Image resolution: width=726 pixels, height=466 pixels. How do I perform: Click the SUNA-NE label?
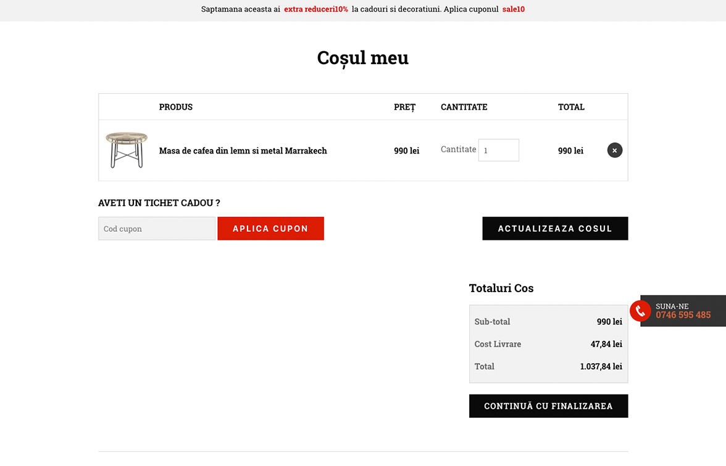[x=672, y=306]
